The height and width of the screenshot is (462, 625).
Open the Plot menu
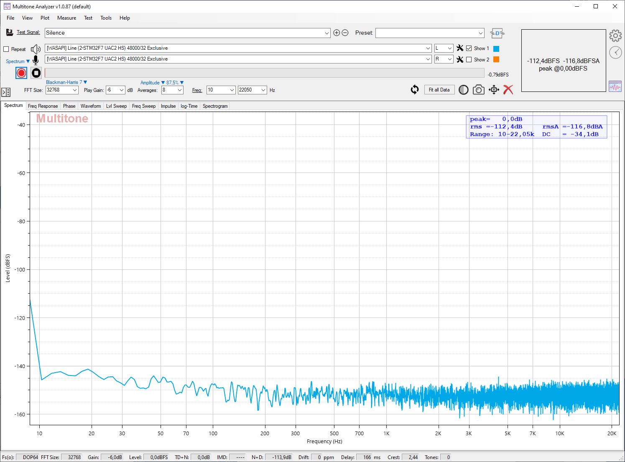45,18
